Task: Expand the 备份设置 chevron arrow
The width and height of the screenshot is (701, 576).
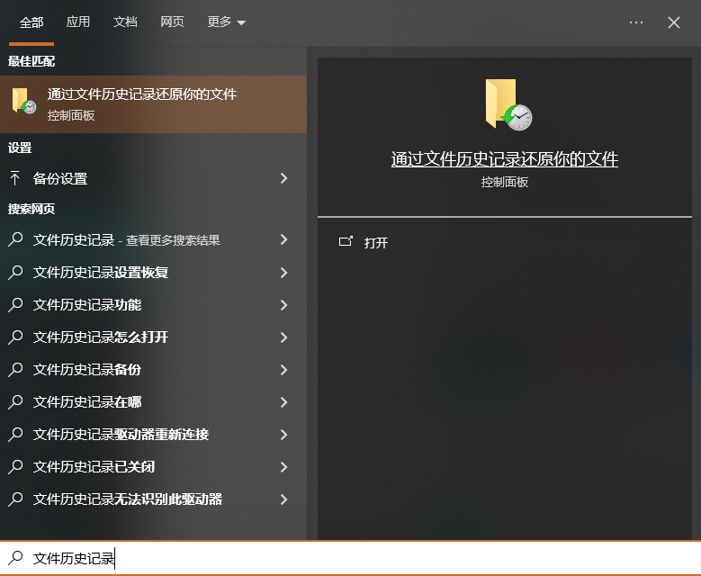Action: [283, 178]
